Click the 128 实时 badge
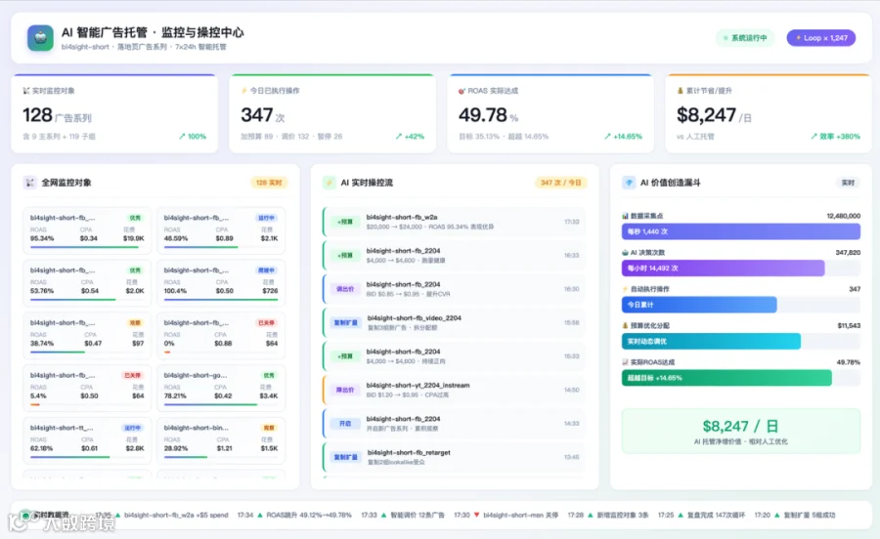Screen dimensions: 880x539 (269, 183)
